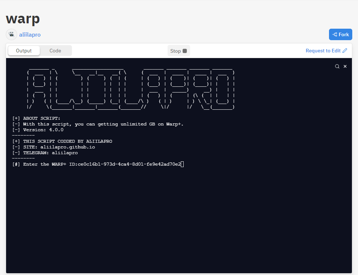Viewport: 358px width, 275px height.
Task: Stop the running script
Action: (179, 51)
